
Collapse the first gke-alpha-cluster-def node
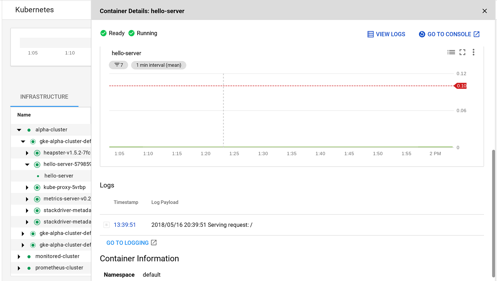point(23,142)
